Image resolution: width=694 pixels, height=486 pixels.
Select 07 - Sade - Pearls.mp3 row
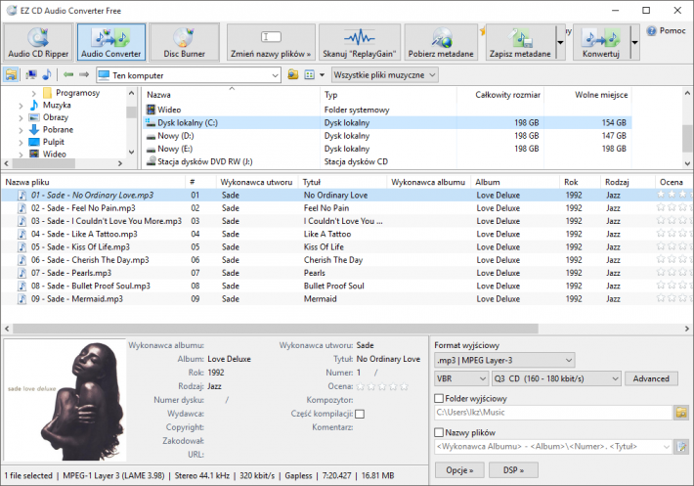[345, 273]
